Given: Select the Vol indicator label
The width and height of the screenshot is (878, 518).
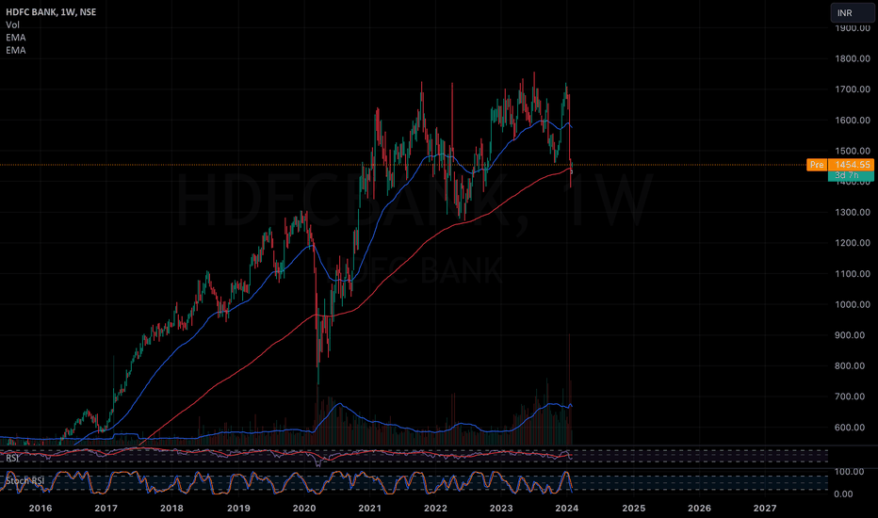Looking at the screenshot, I should 12,24.
